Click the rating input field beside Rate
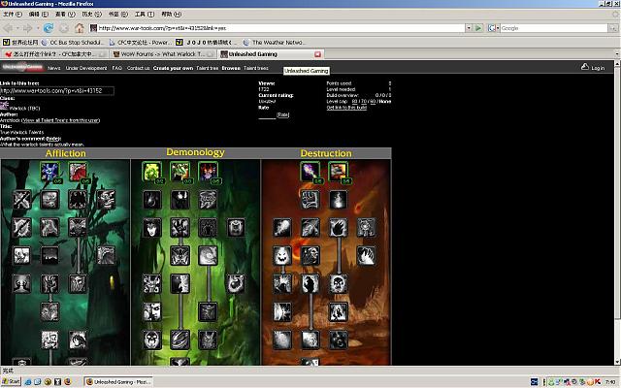Screen dimensions: 621x388 click(x=267, y=115)
